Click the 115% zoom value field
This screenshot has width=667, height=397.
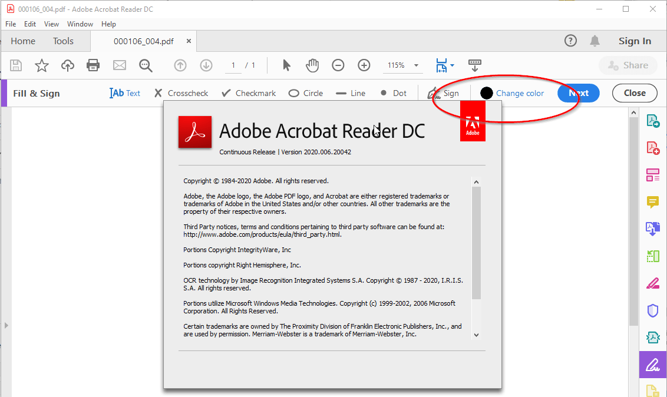396,65
